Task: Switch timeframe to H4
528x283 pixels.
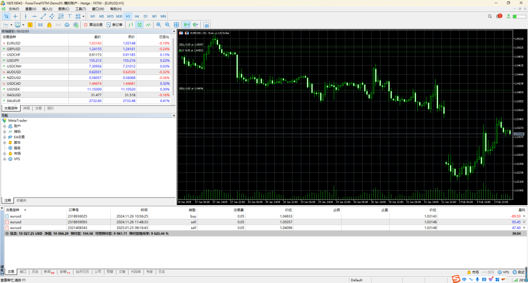Action: coord(137,16)
